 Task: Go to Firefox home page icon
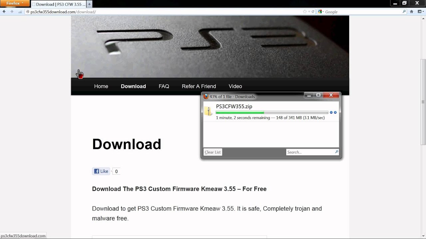(x=412, y=12)
